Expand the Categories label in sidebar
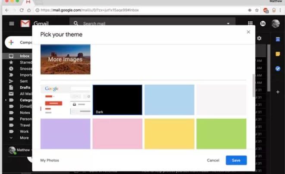This screenshot has height=174, width=285. tap(6, 100)
